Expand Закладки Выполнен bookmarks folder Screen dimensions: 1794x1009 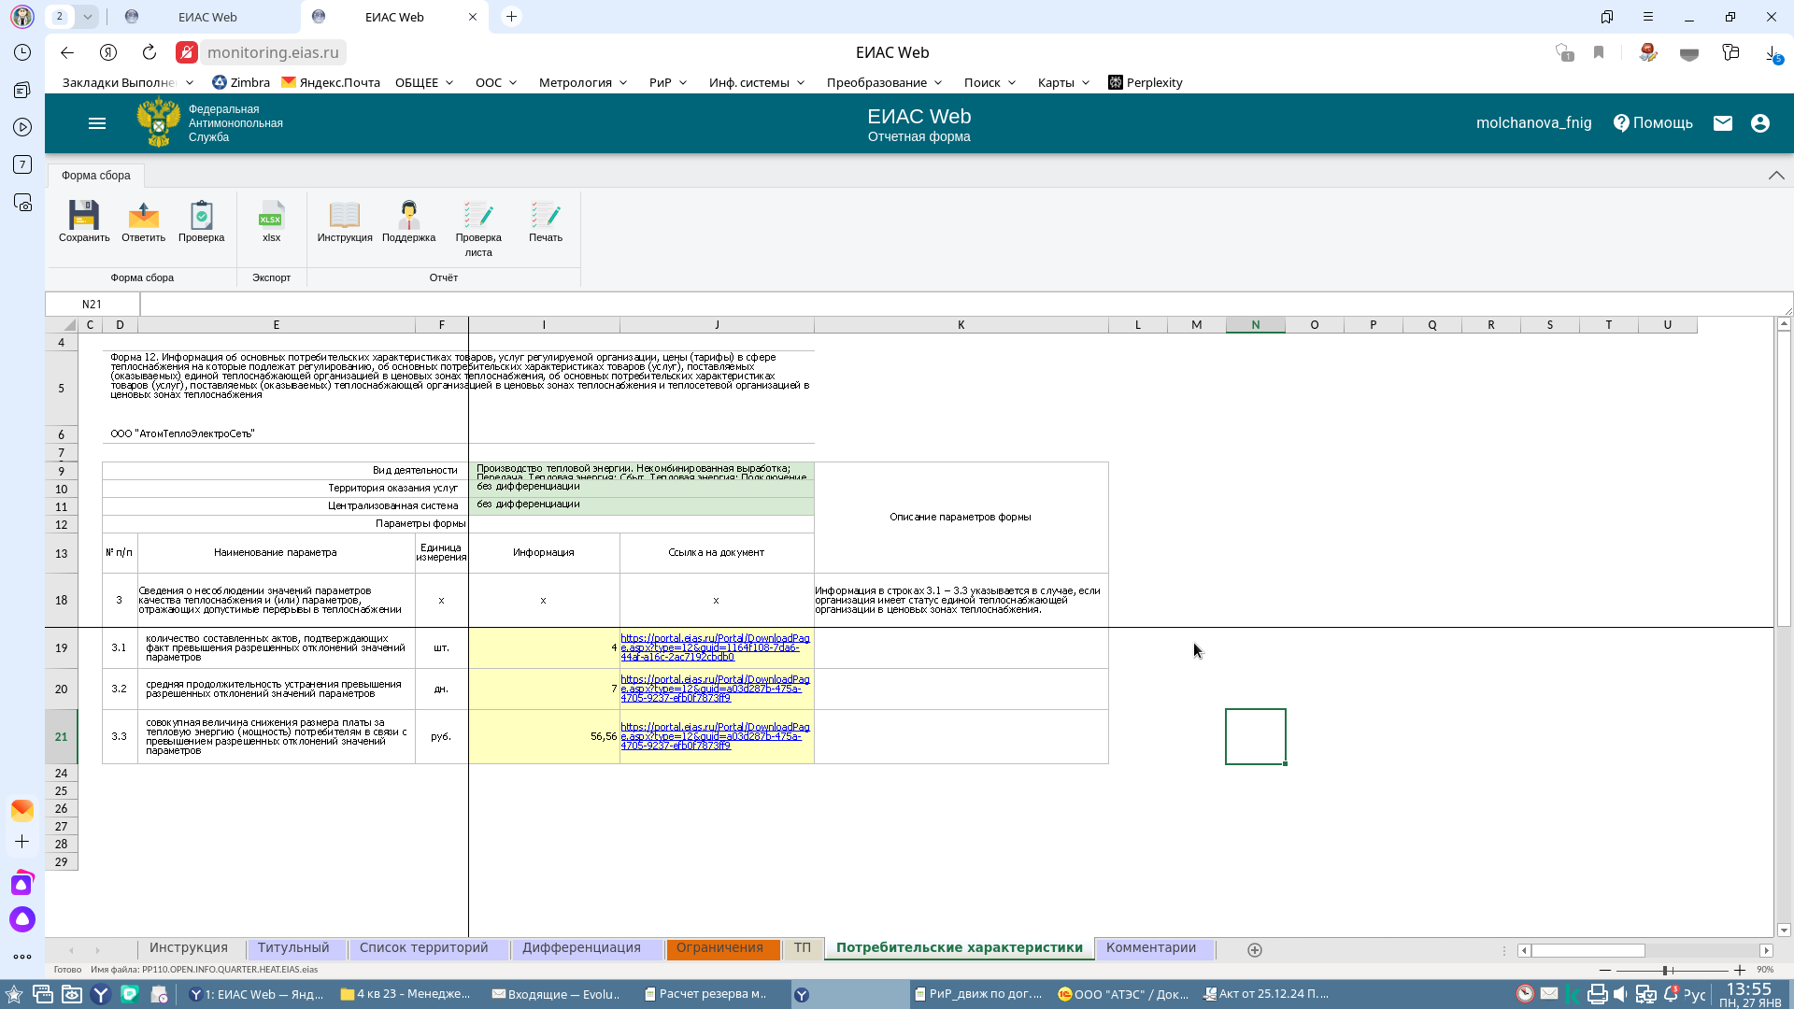[x=128, y=82]
